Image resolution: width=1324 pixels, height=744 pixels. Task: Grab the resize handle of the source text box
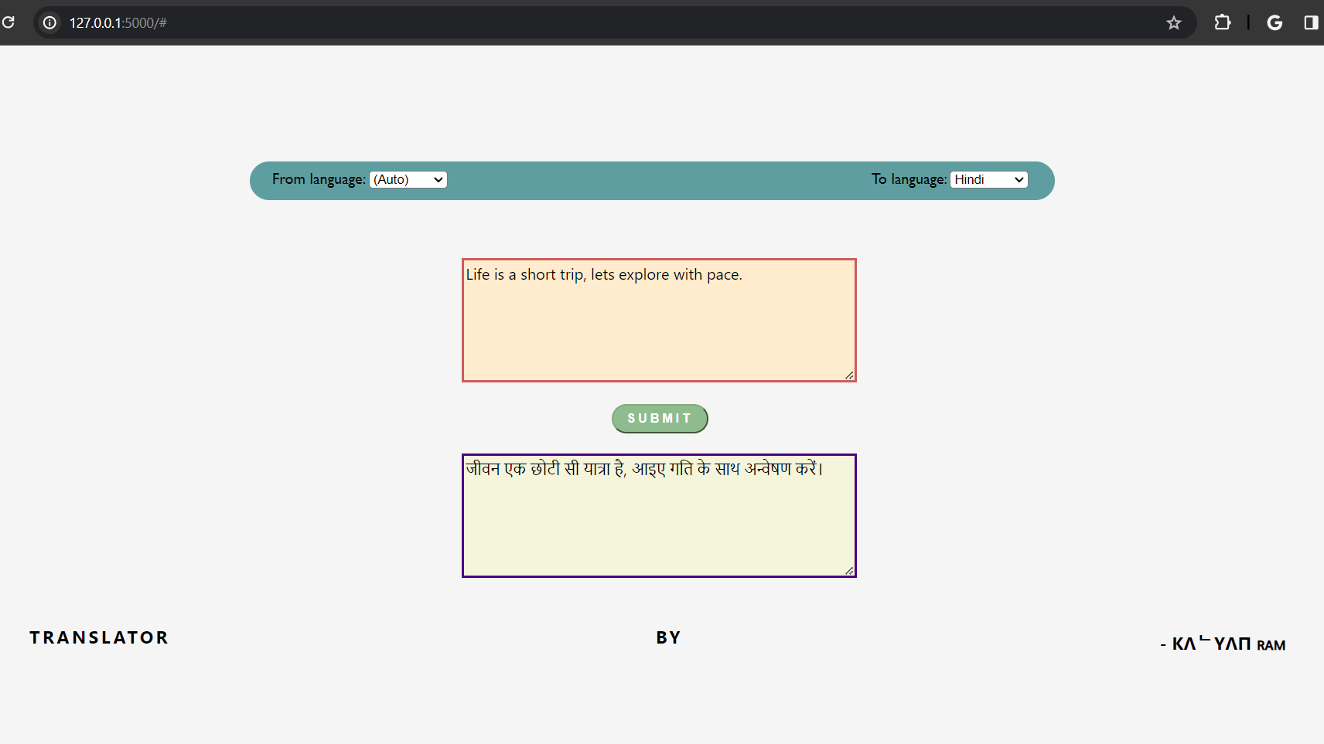[849, 375]
